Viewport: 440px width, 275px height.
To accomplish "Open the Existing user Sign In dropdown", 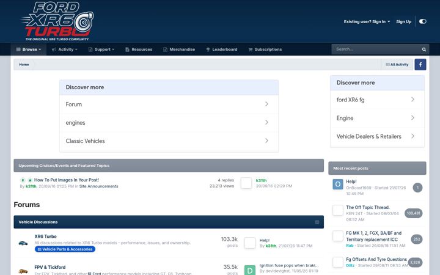I will click(x=367, y=21).
